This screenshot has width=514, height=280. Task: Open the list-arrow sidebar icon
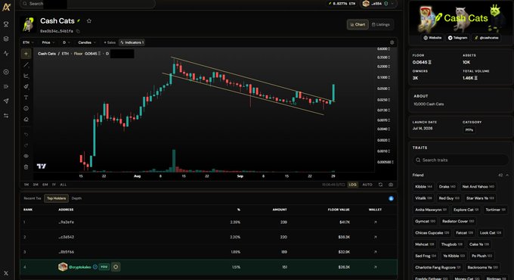(6, 87)
